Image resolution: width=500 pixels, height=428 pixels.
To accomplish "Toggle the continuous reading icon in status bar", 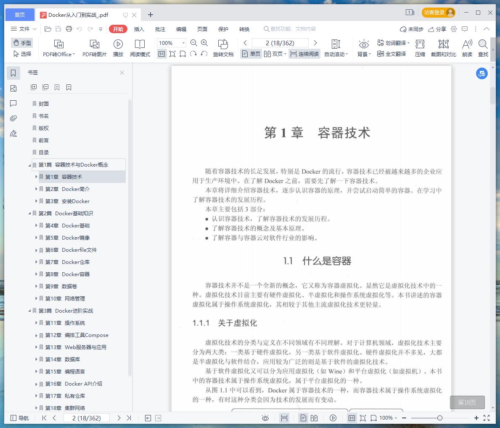I will (284, 418).
